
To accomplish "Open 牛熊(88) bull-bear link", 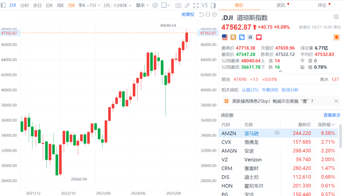I will (270, 90).
